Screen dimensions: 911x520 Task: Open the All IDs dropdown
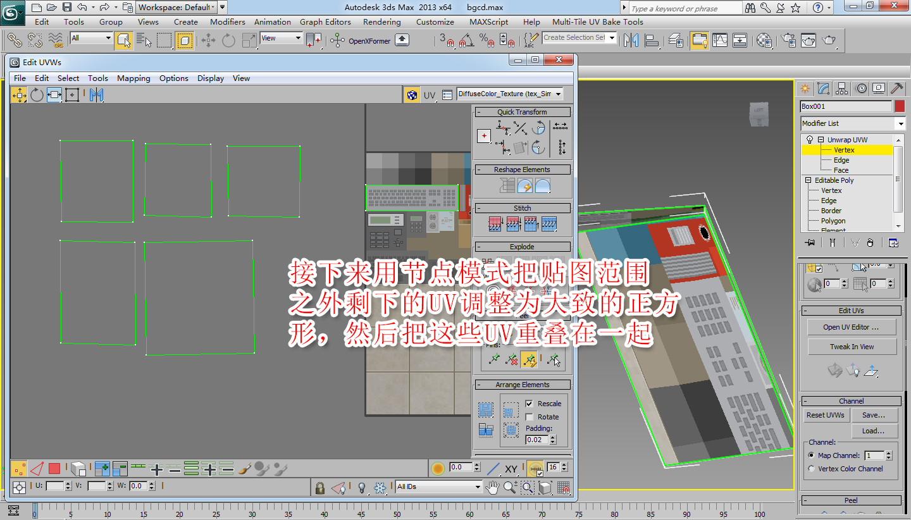click(x=440, y=487)
